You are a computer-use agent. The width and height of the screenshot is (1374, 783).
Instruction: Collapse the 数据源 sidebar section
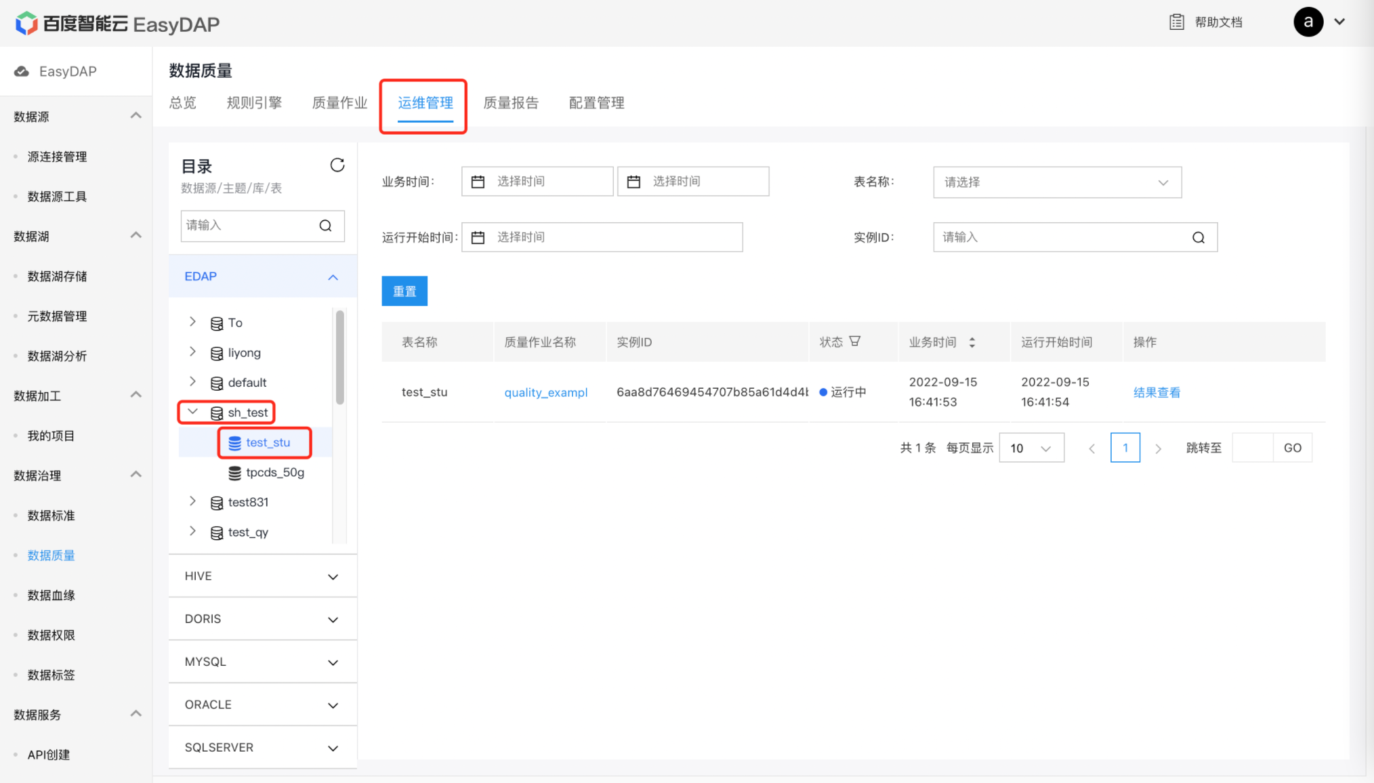[x=136, y=116]
